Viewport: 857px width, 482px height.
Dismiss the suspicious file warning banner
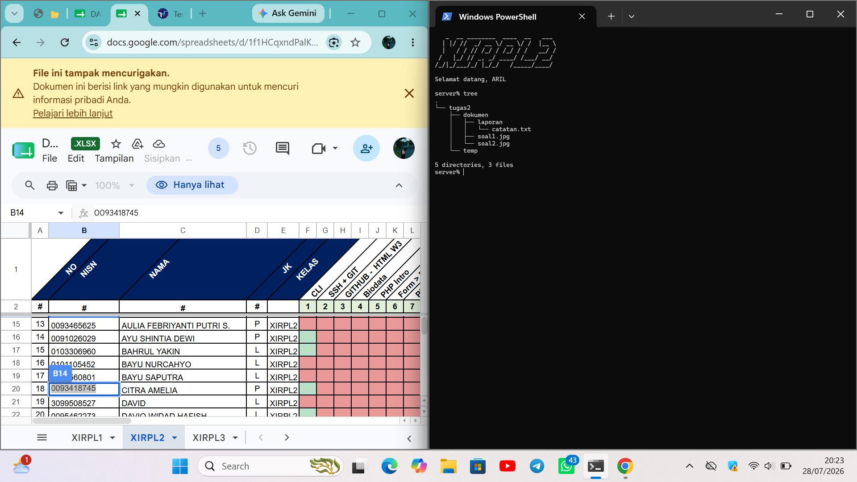[x=409, y=93]
